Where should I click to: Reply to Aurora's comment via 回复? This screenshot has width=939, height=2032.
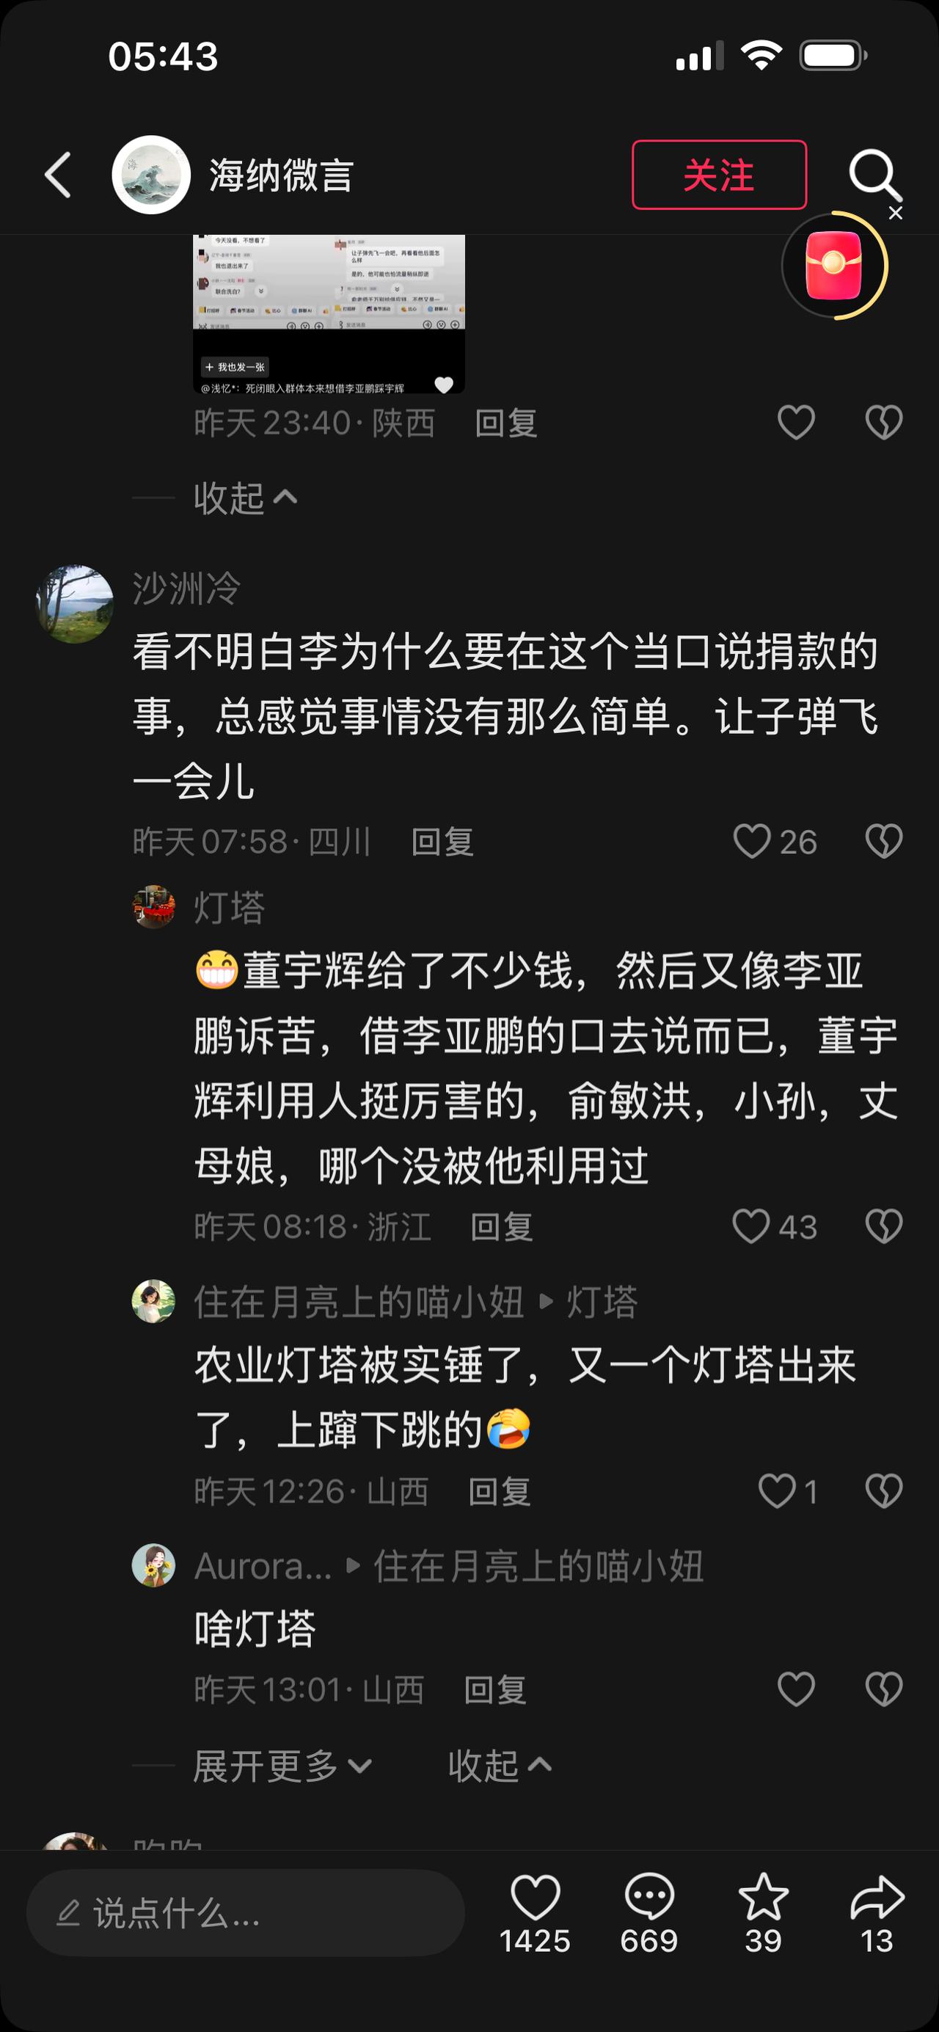click(x=494, y=1689)
